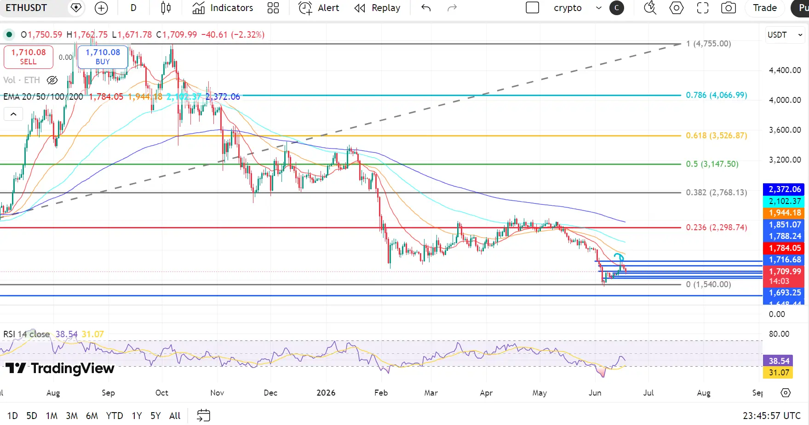809x425 pixels.
Task: Click the 2,372.06 EMA price scale label
Action: tap(785, 189)
